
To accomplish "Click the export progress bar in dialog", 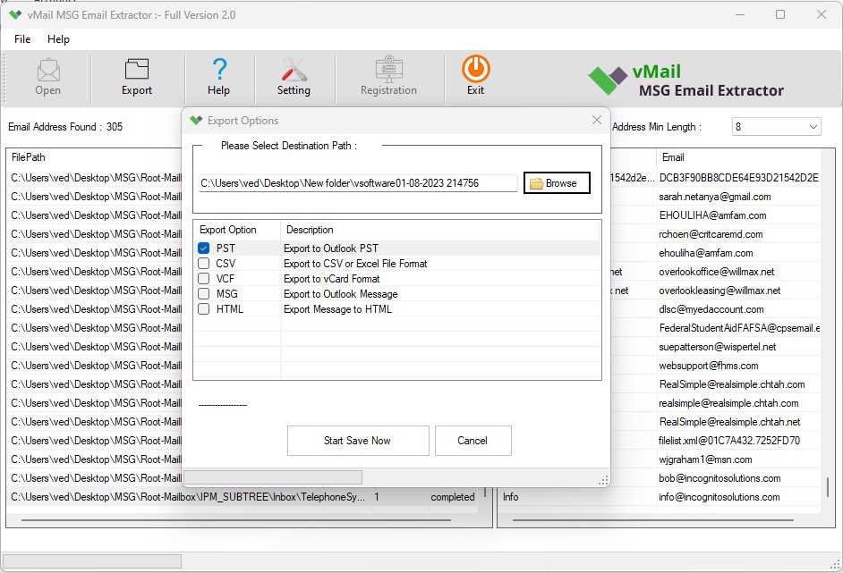I will 273,476.
